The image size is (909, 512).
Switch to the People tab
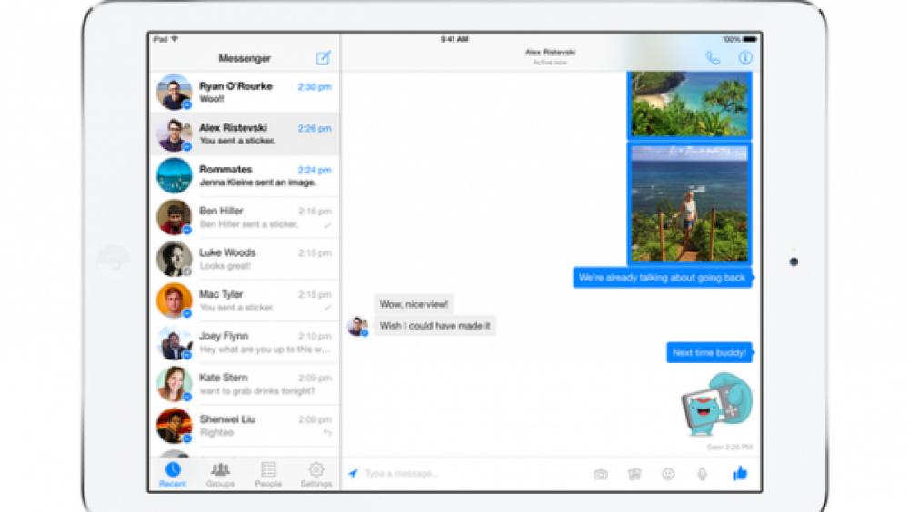point(268,474)
